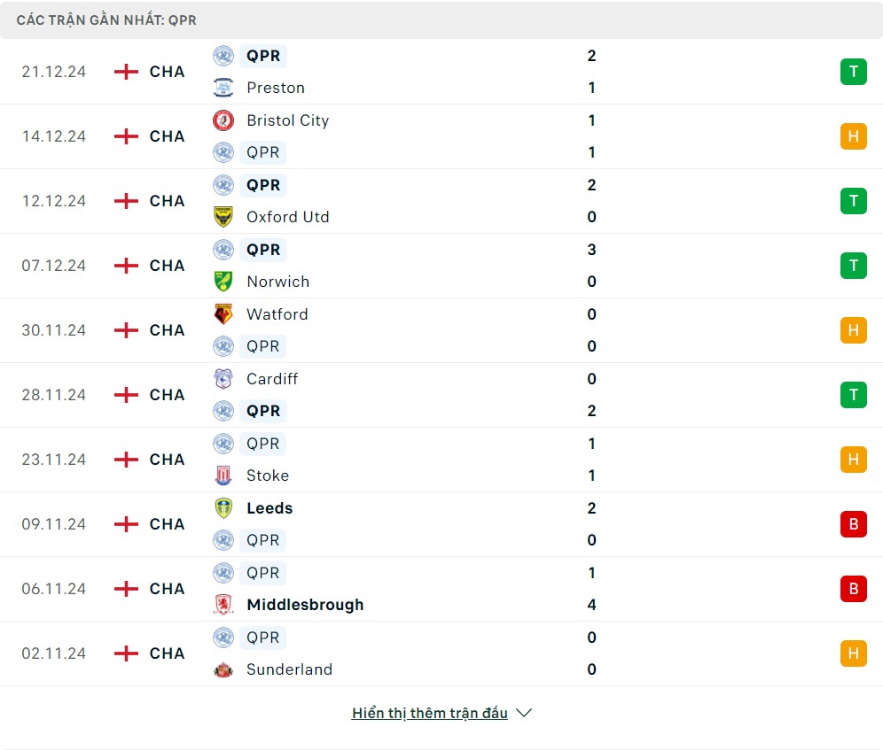Viewport: 883px width, 750px height.
Task: Click the Leeds club crest icon
Action: (223, 508)
